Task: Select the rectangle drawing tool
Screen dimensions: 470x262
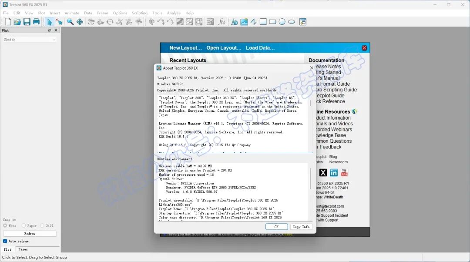Action: 272,22
